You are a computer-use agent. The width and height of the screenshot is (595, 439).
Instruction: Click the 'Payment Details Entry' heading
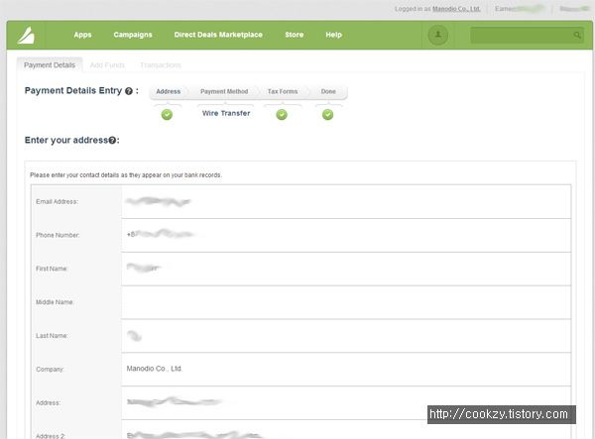[73, 90]
